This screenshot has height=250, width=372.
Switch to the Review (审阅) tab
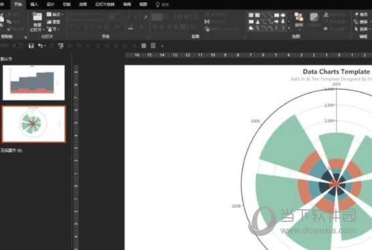coord(127,4)
